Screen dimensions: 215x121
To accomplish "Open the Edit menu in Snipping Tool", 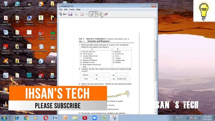I will (66, 9).
